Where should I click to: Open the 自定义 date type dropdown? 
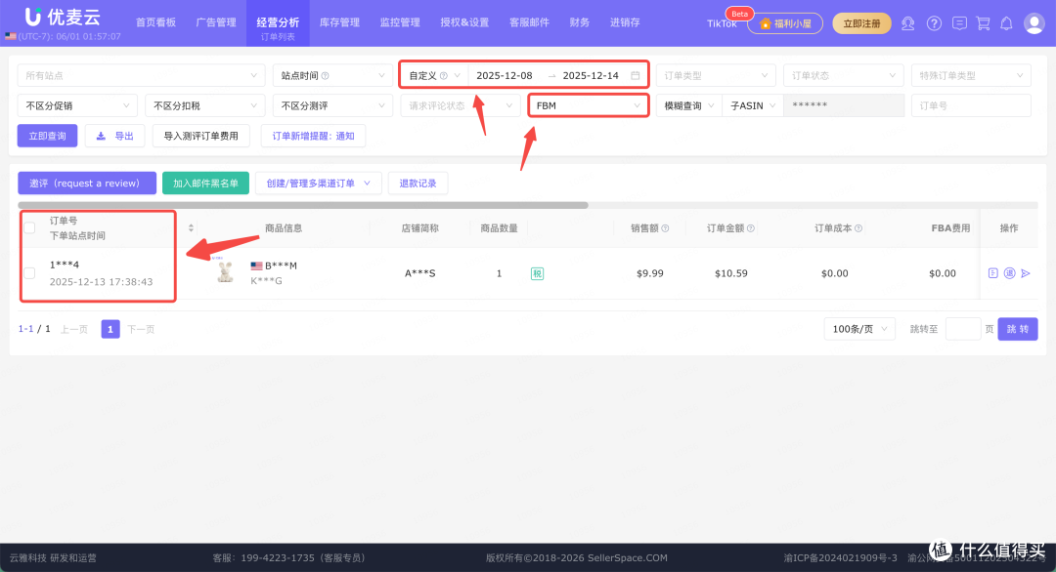(434, 75)
